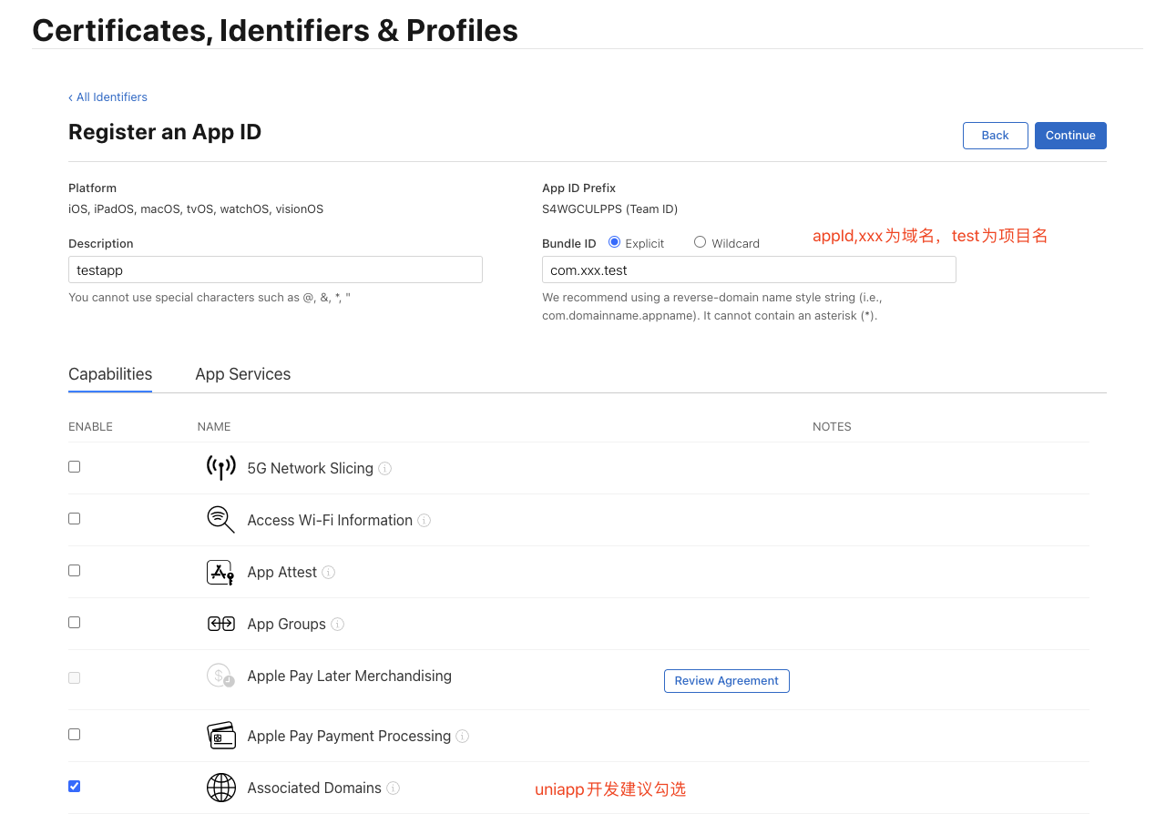Click the App Groups capability name
This screenshot has width=1166, height=824.
(x=287, y=624)
